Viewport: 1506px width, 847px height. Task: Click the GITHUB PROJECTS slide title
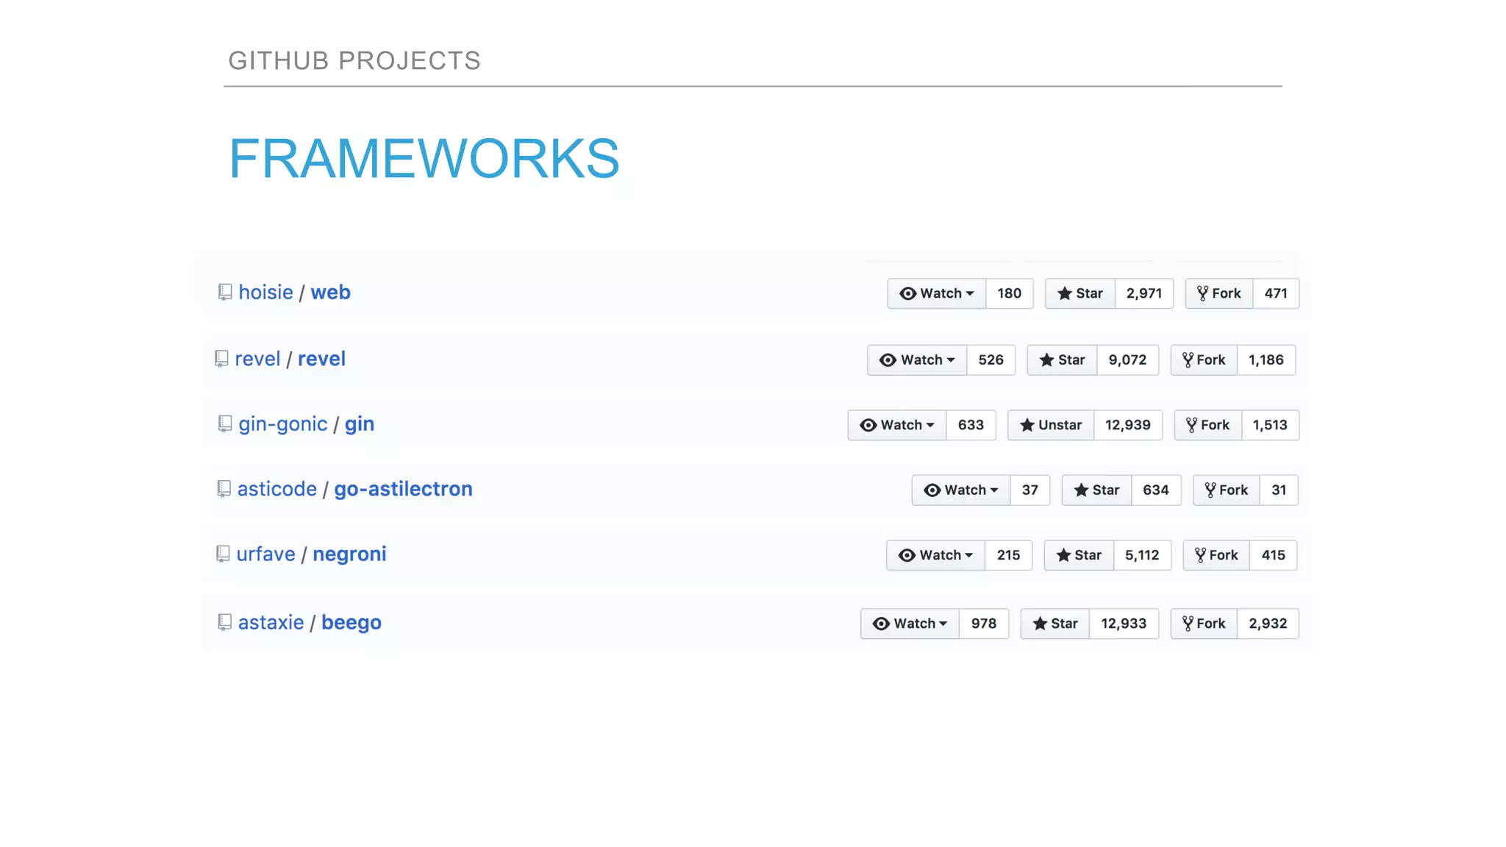click(354, 60)
